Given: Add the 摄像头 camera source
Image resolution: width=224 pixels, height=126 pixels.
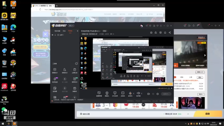Looking at the screenshot, I should 107,94.
